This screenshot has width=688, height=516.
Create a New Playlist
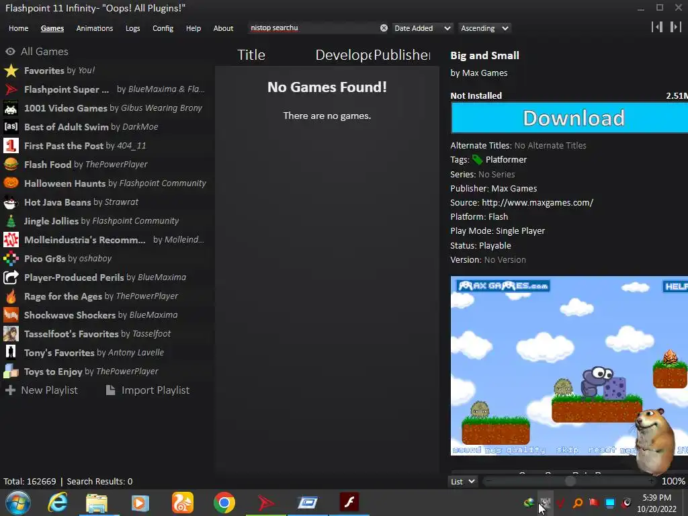click(41, 390)
